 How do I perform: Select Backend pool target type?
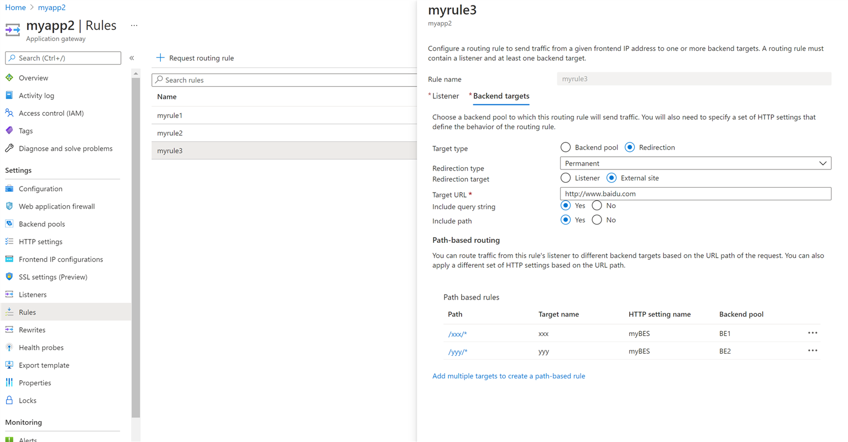[566, 147]
